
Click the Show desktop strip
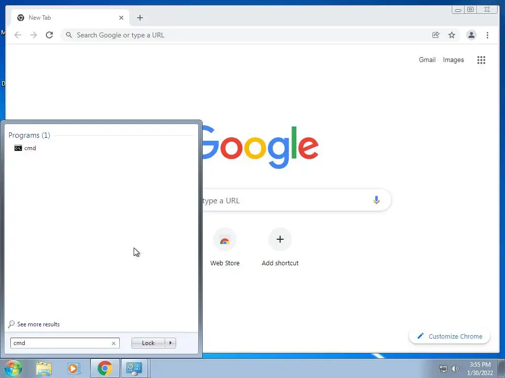pyautogui.click(x=502, y=368)
